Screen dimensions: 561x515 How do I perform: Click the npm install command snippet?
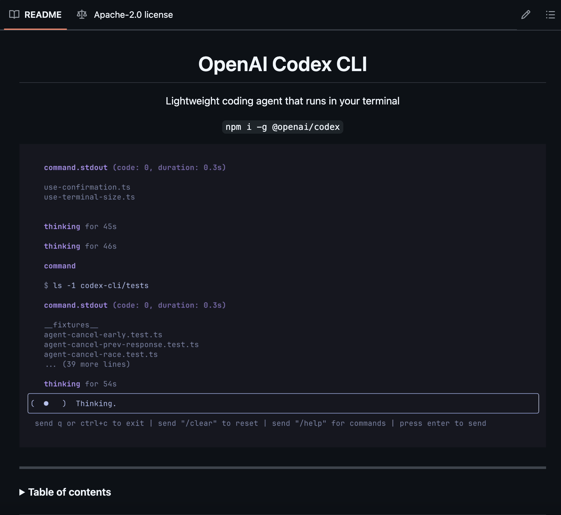click(x=282, y=127)
